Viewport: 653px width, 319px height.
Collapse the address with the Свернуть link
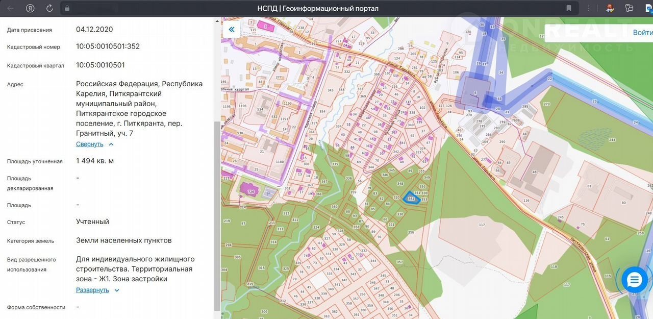pos(90,144)
